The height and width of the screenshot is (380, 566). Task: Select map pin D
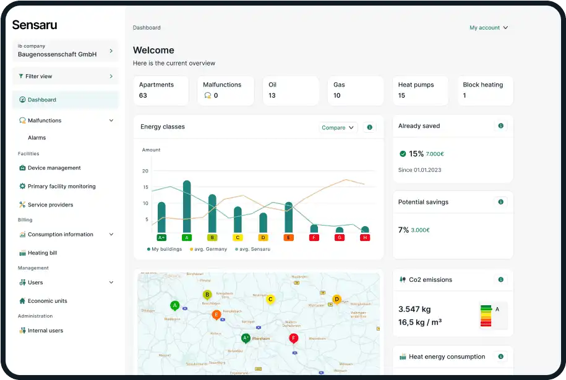[337, 299]
